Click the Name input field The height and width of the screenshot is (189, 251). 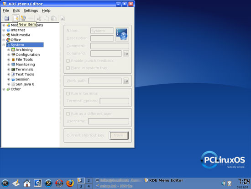coord(102,31)
